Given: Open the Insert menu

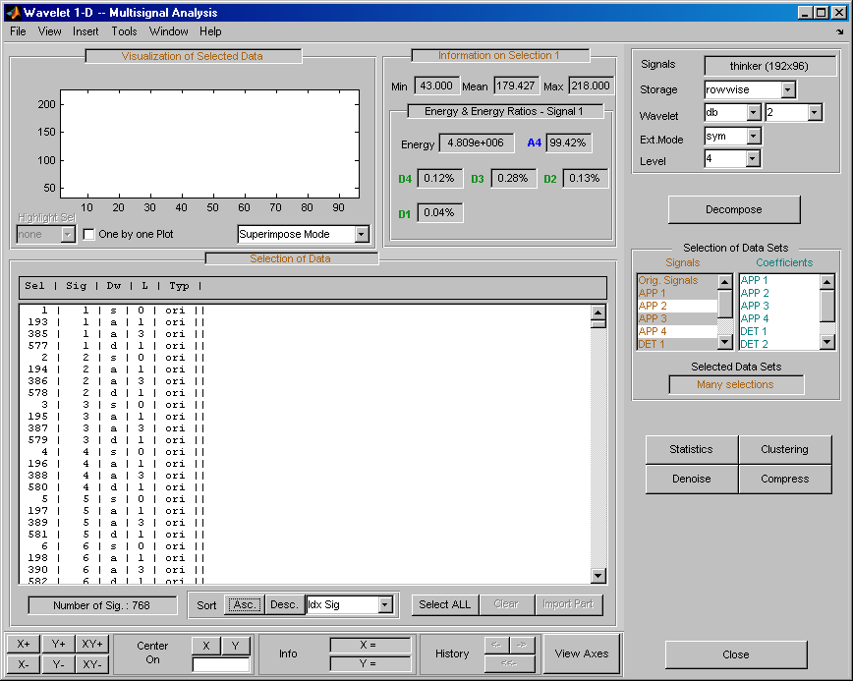Looking at the screenshot, I should click(85, 31).
